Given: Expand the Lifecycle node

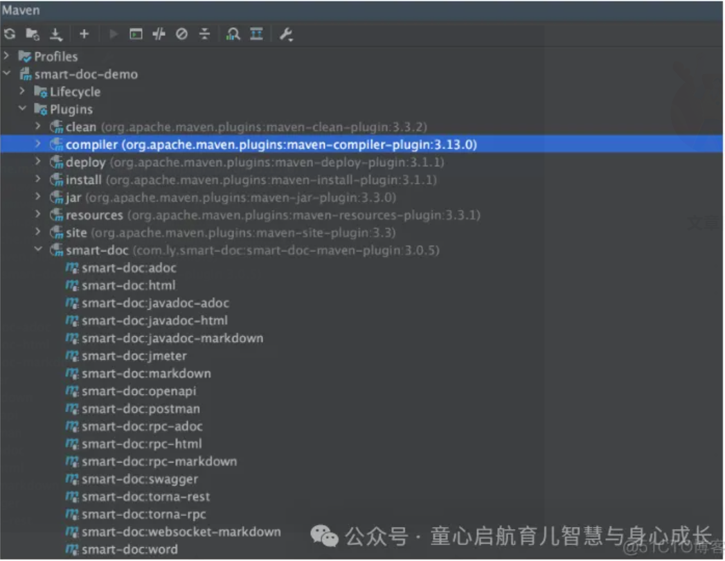Looking at the screenshot, I should (21, 91).
